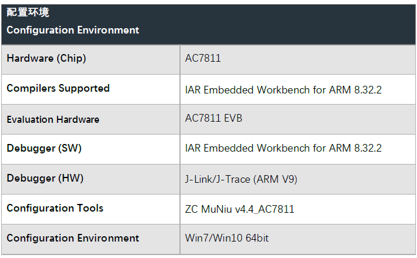This screenshot has width=417, height=258.
Task: Select the Debugger (SW) label
Action: point(44,148)
